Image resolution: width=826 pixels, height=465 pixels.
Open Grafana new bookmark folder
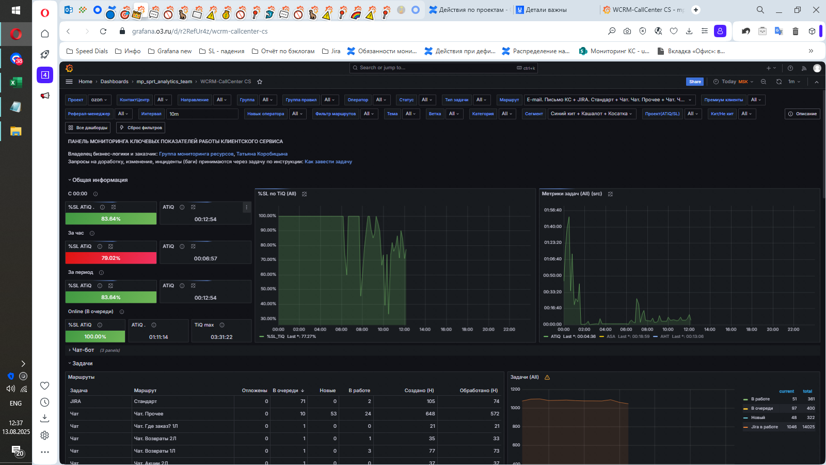pyautogui.click(x=170, y=51)
